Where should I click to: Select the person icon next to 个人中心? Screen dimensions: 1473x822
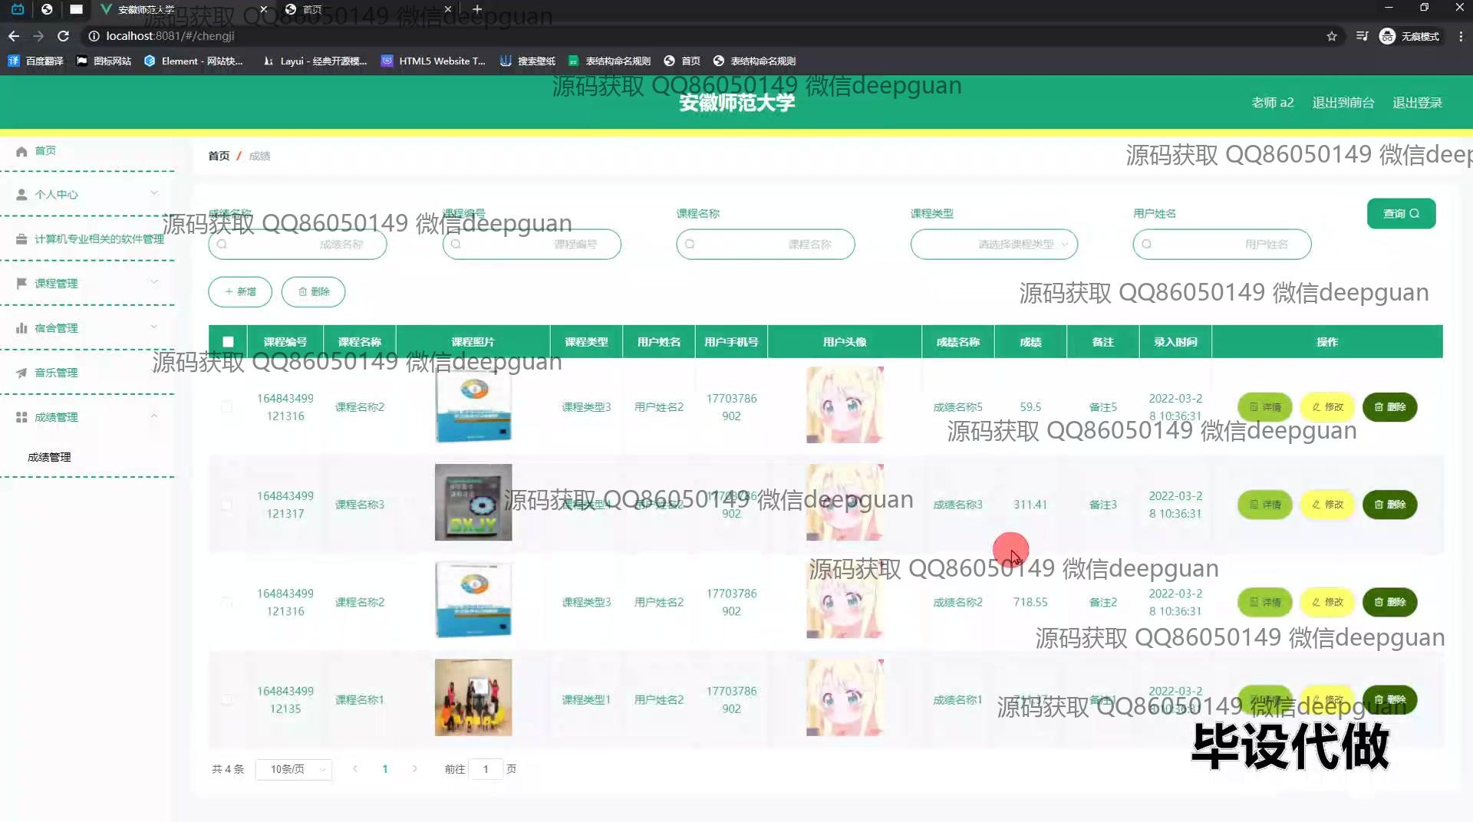[x=21, y=194]
